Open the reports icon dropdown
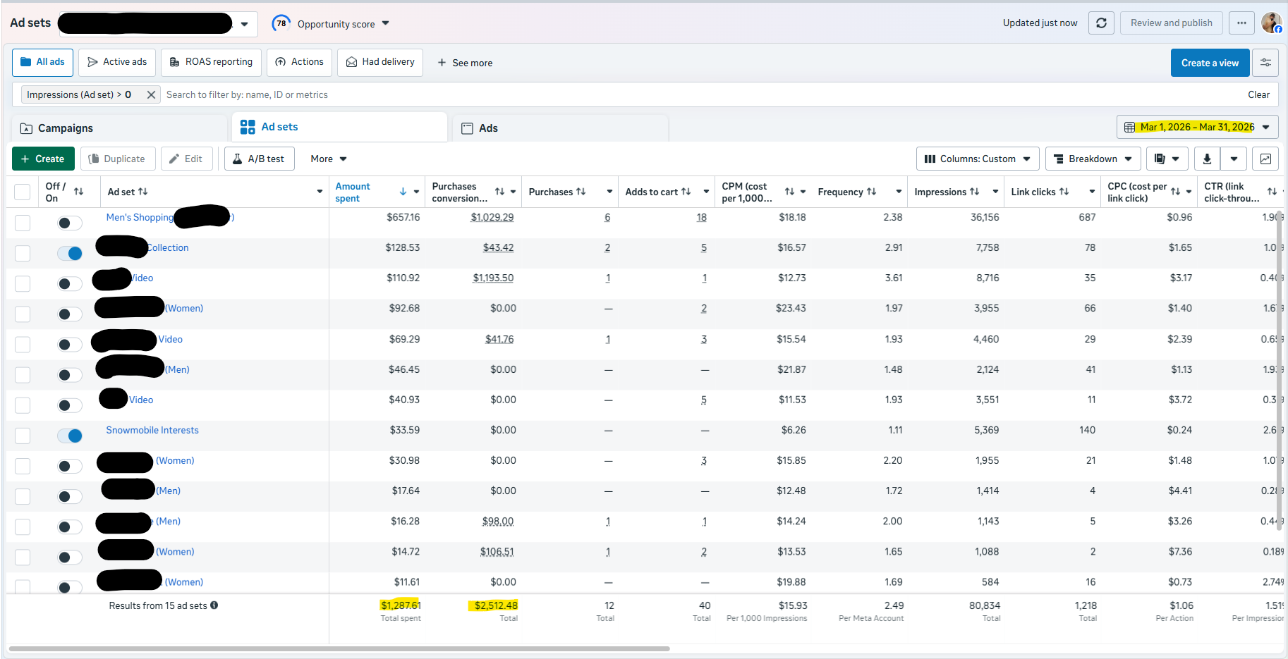This screenshot has width=1288, height=659. (x=1167, y=159)
